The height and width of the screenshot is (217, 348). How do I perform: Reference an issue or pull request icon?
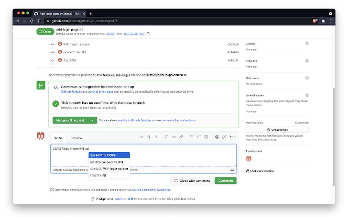tap(224, 137)
